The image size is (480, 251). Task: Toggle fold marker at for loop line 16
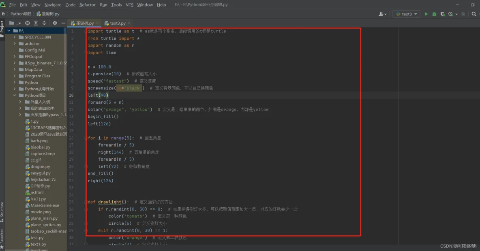coord(86,138)
